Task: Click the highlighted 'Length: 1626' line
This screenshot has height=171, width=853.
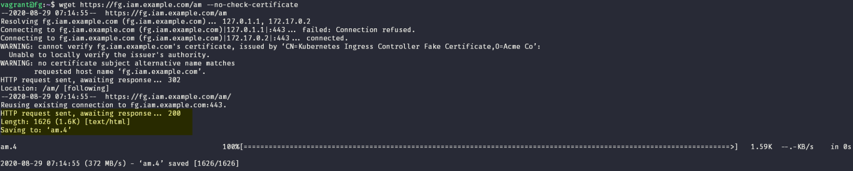Action: [65, 121]
